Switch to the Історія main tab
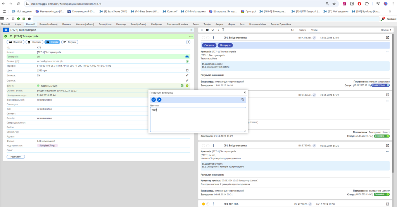 pos(18,24)
